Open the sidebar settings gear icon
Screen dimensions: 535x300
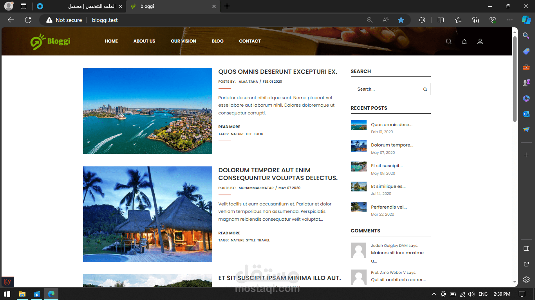526,280
